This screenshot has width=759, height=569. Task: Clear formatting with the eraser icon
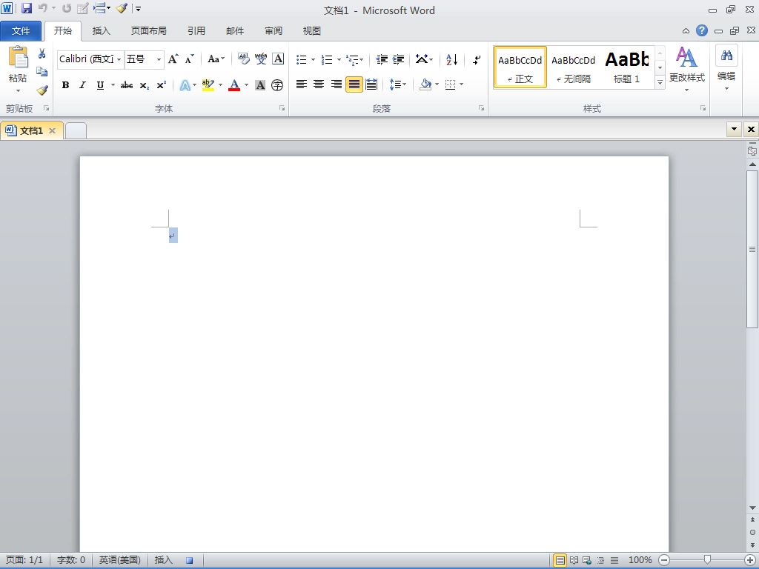[243, 59]
